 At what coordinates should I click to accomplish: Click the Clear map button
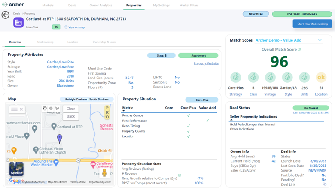click(71, 109)
